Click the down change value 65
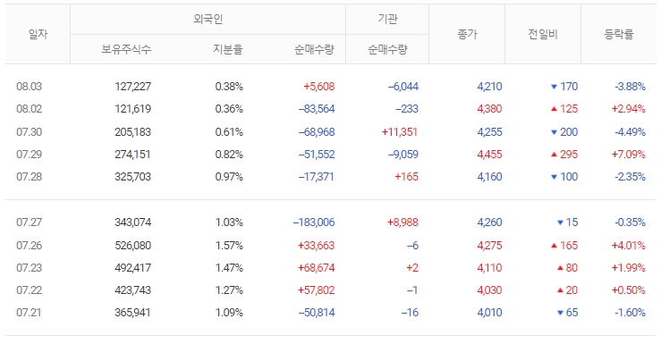The height and width of the screenshot is (344, 661). tap(572, 312)
